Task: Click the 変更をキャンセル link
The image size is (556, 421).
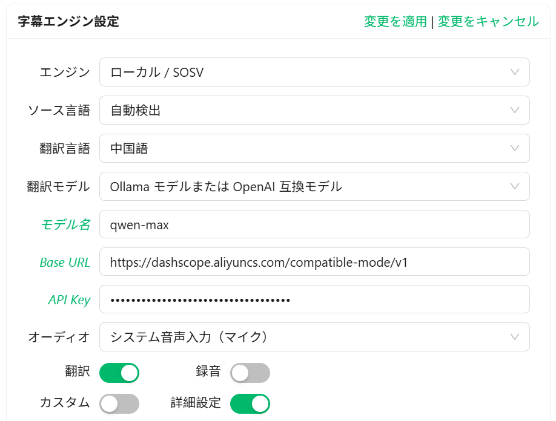Action: pos(488,22)
